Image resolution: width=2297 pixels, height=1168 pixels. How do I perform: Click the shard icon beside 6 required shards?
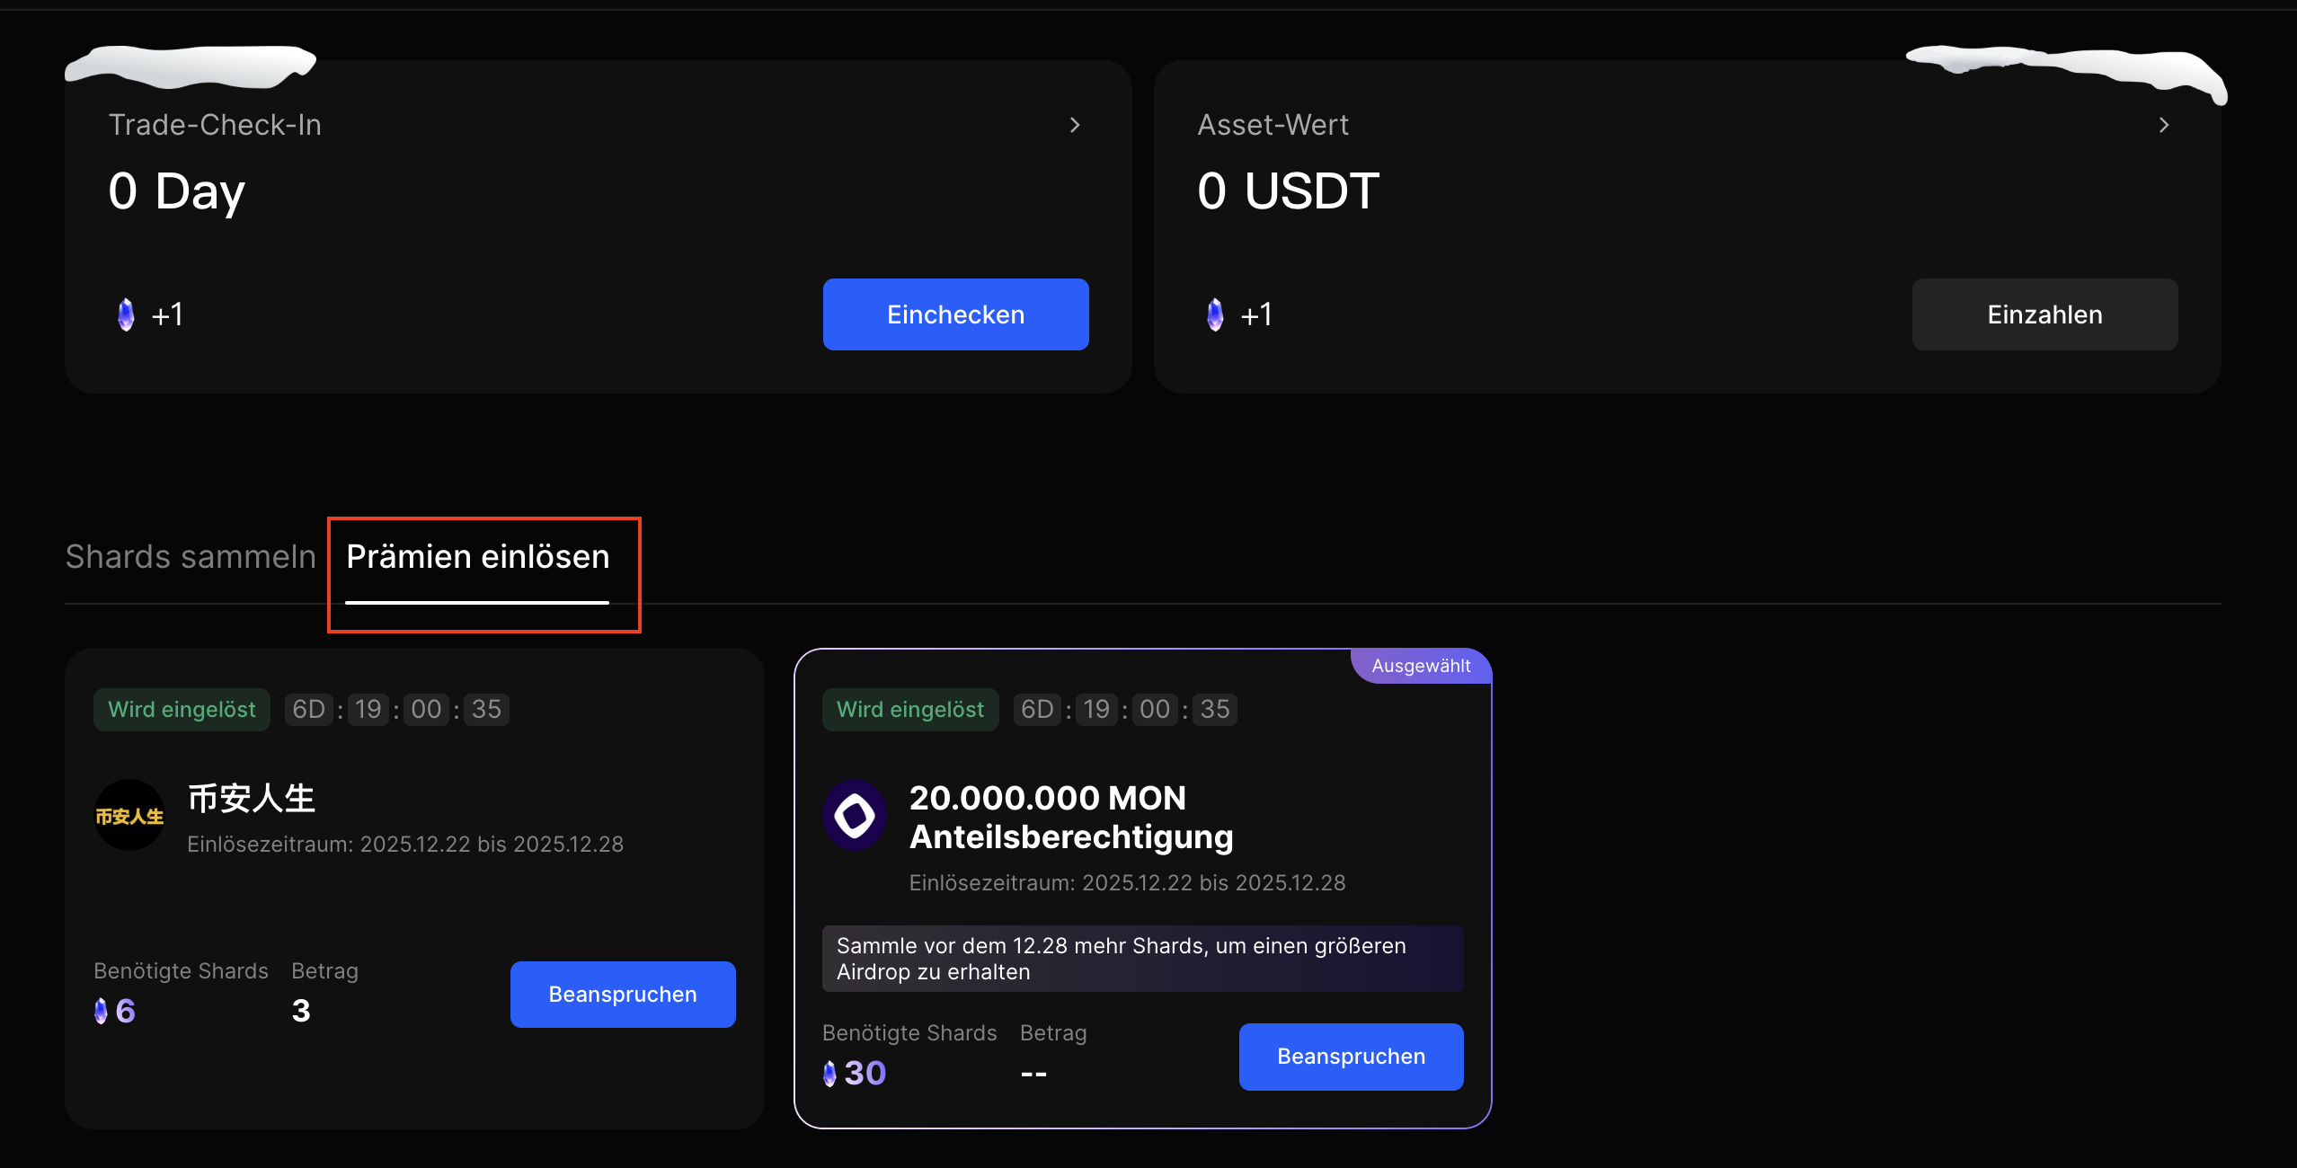pyautogui.click(x=101, y=1011)
